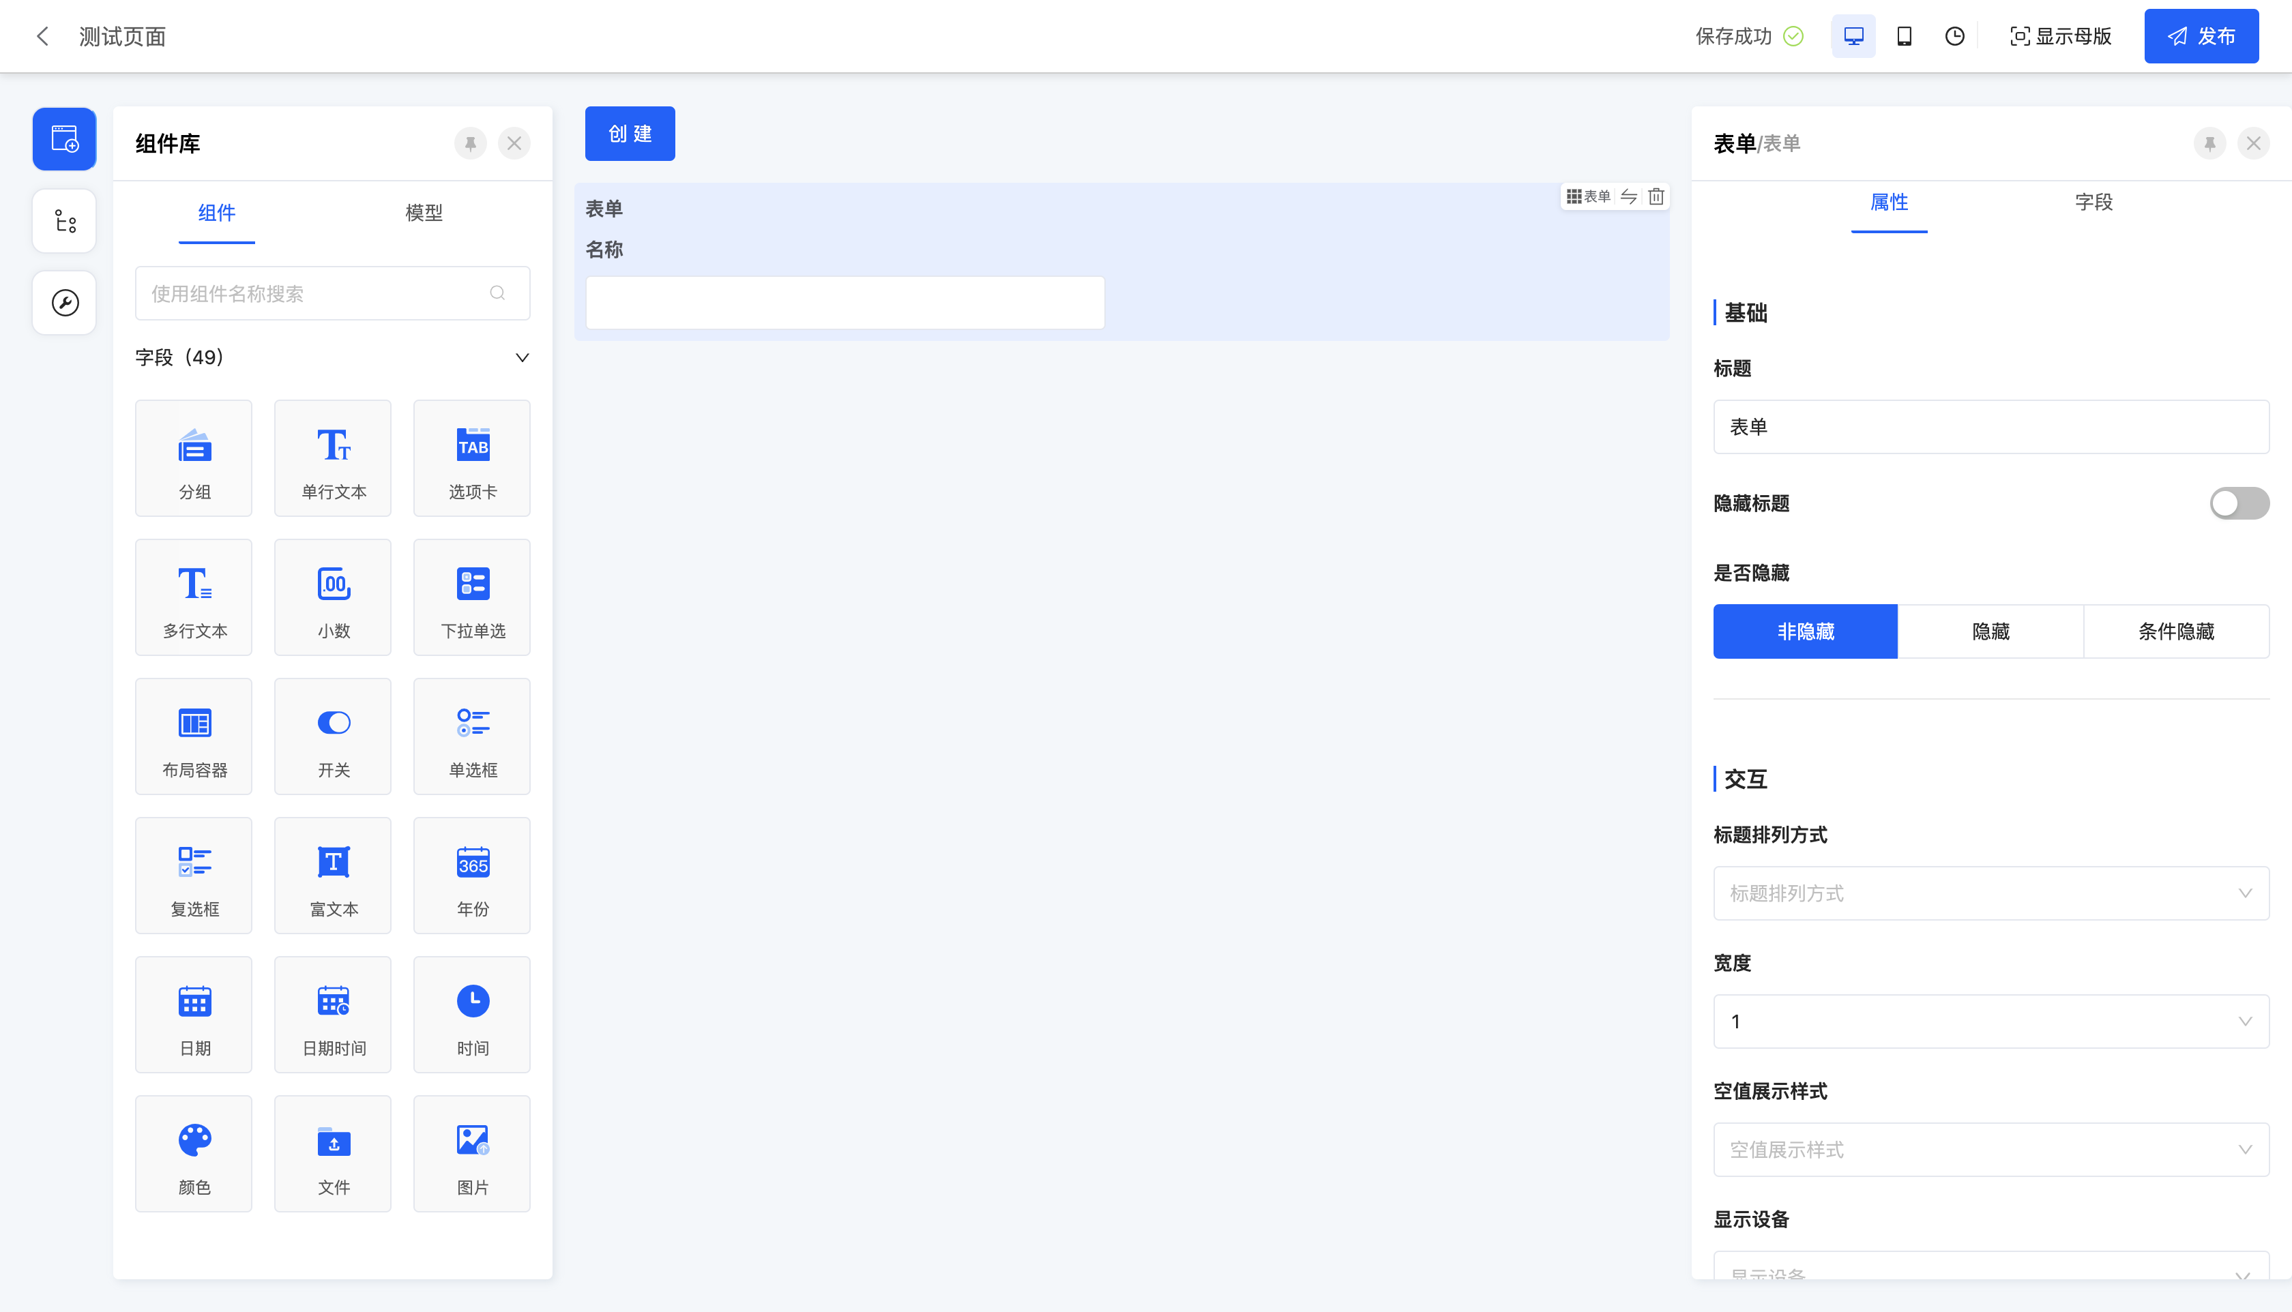
Task: Open the history clock icon
Action: pos(1954,36)
